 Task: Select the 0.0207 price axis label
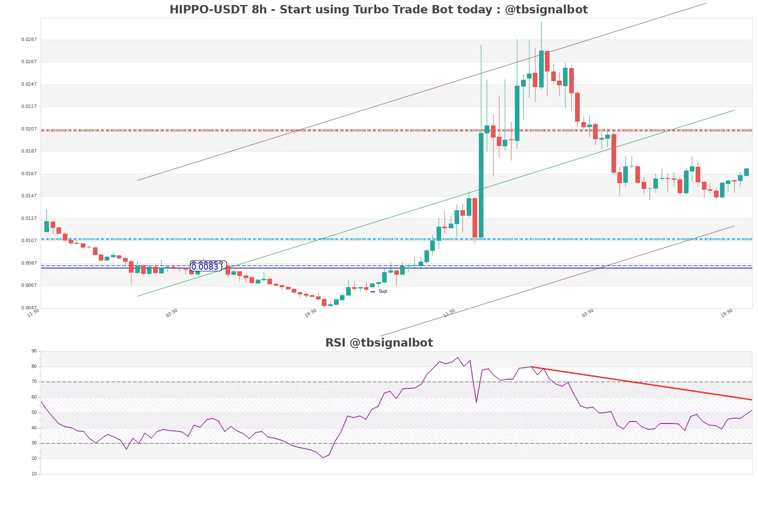click(29, 129)
